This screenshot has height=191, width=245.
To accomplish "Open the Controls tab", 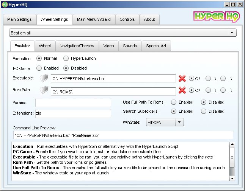I will [127, 19].
